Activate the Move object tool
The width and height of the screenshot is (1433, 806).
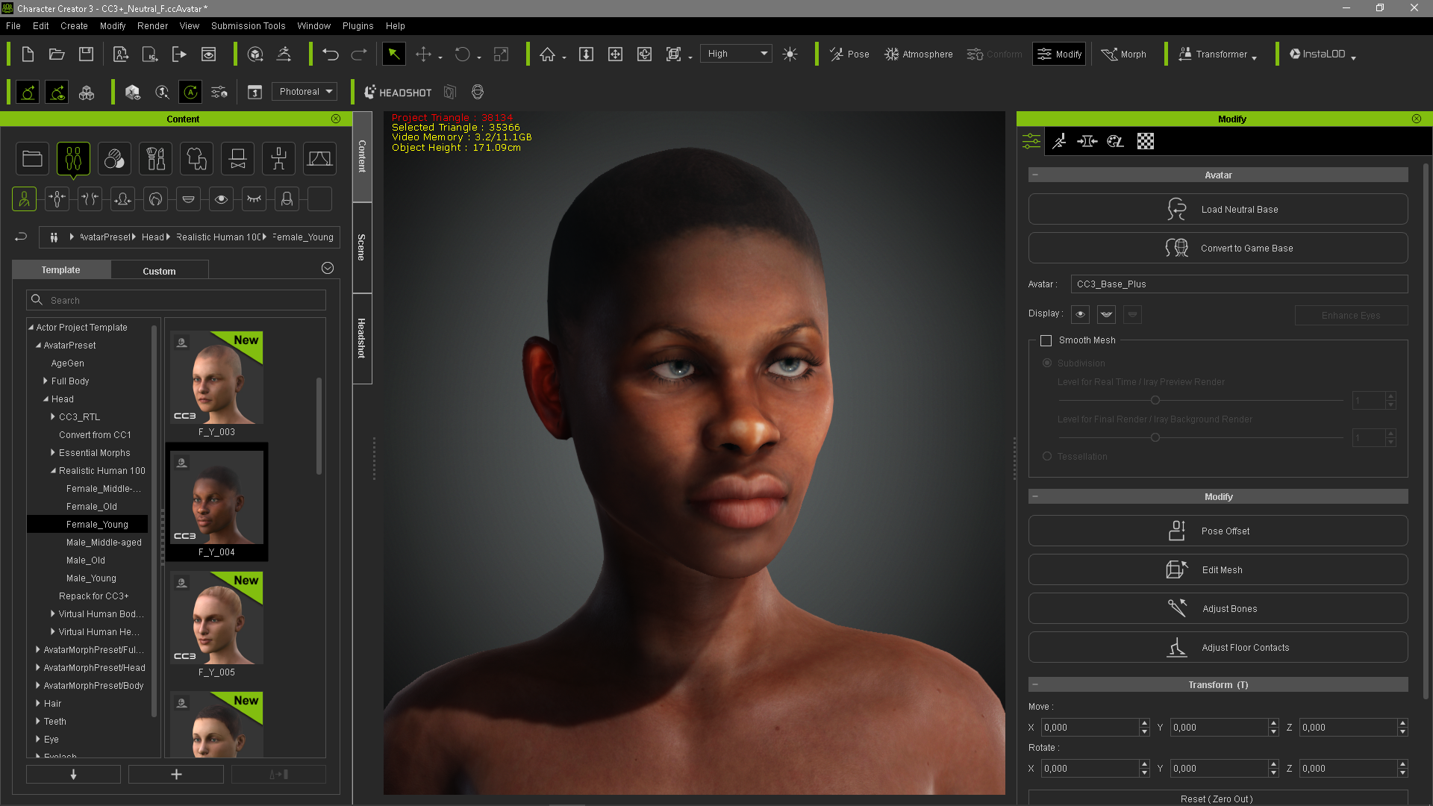coord(423,54)
